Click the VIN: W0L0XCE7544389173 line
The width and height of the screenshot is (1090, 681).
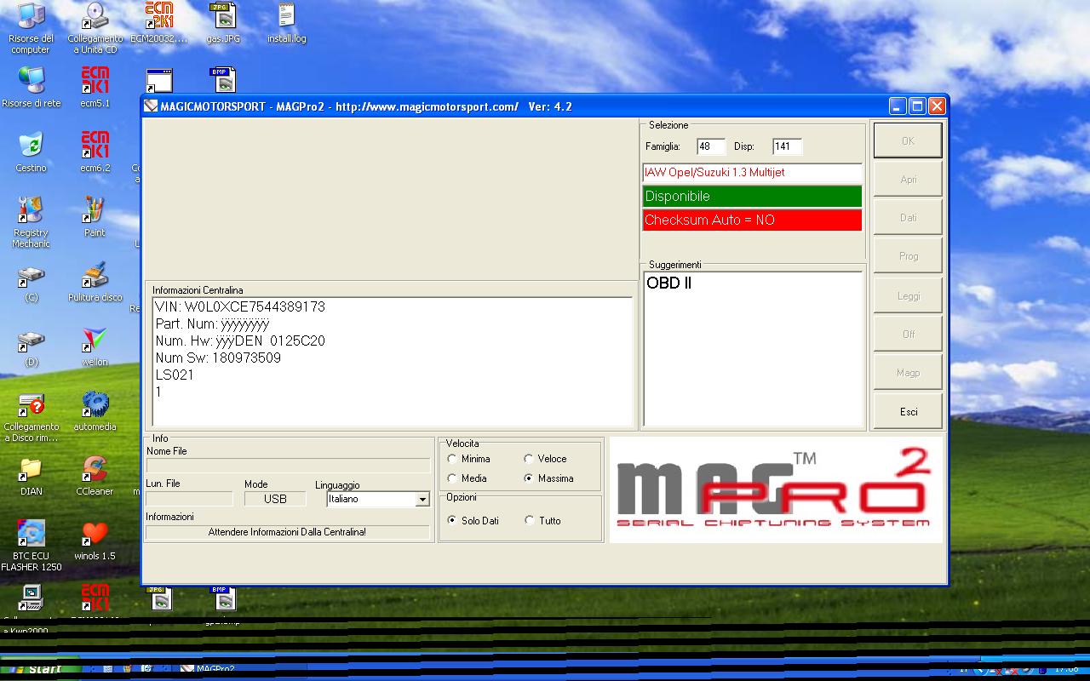240,306
